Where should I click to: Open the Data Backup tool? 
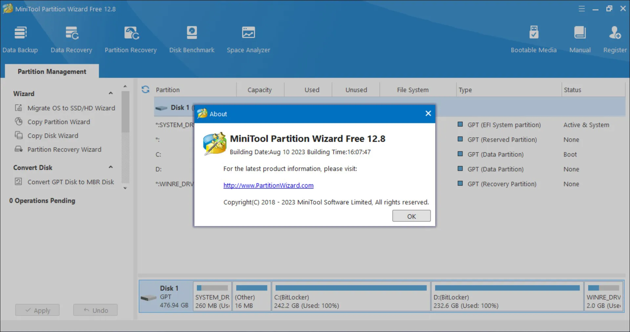pyautogui.click(x=20, y=39)
